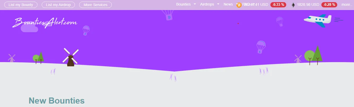The height and width of the screenshot is (107, 354).
Task: Click the Ethereum diamond icon
Action: [293, 5]
